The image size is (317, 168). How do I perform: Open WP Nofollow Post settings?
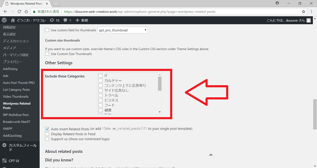16,115
